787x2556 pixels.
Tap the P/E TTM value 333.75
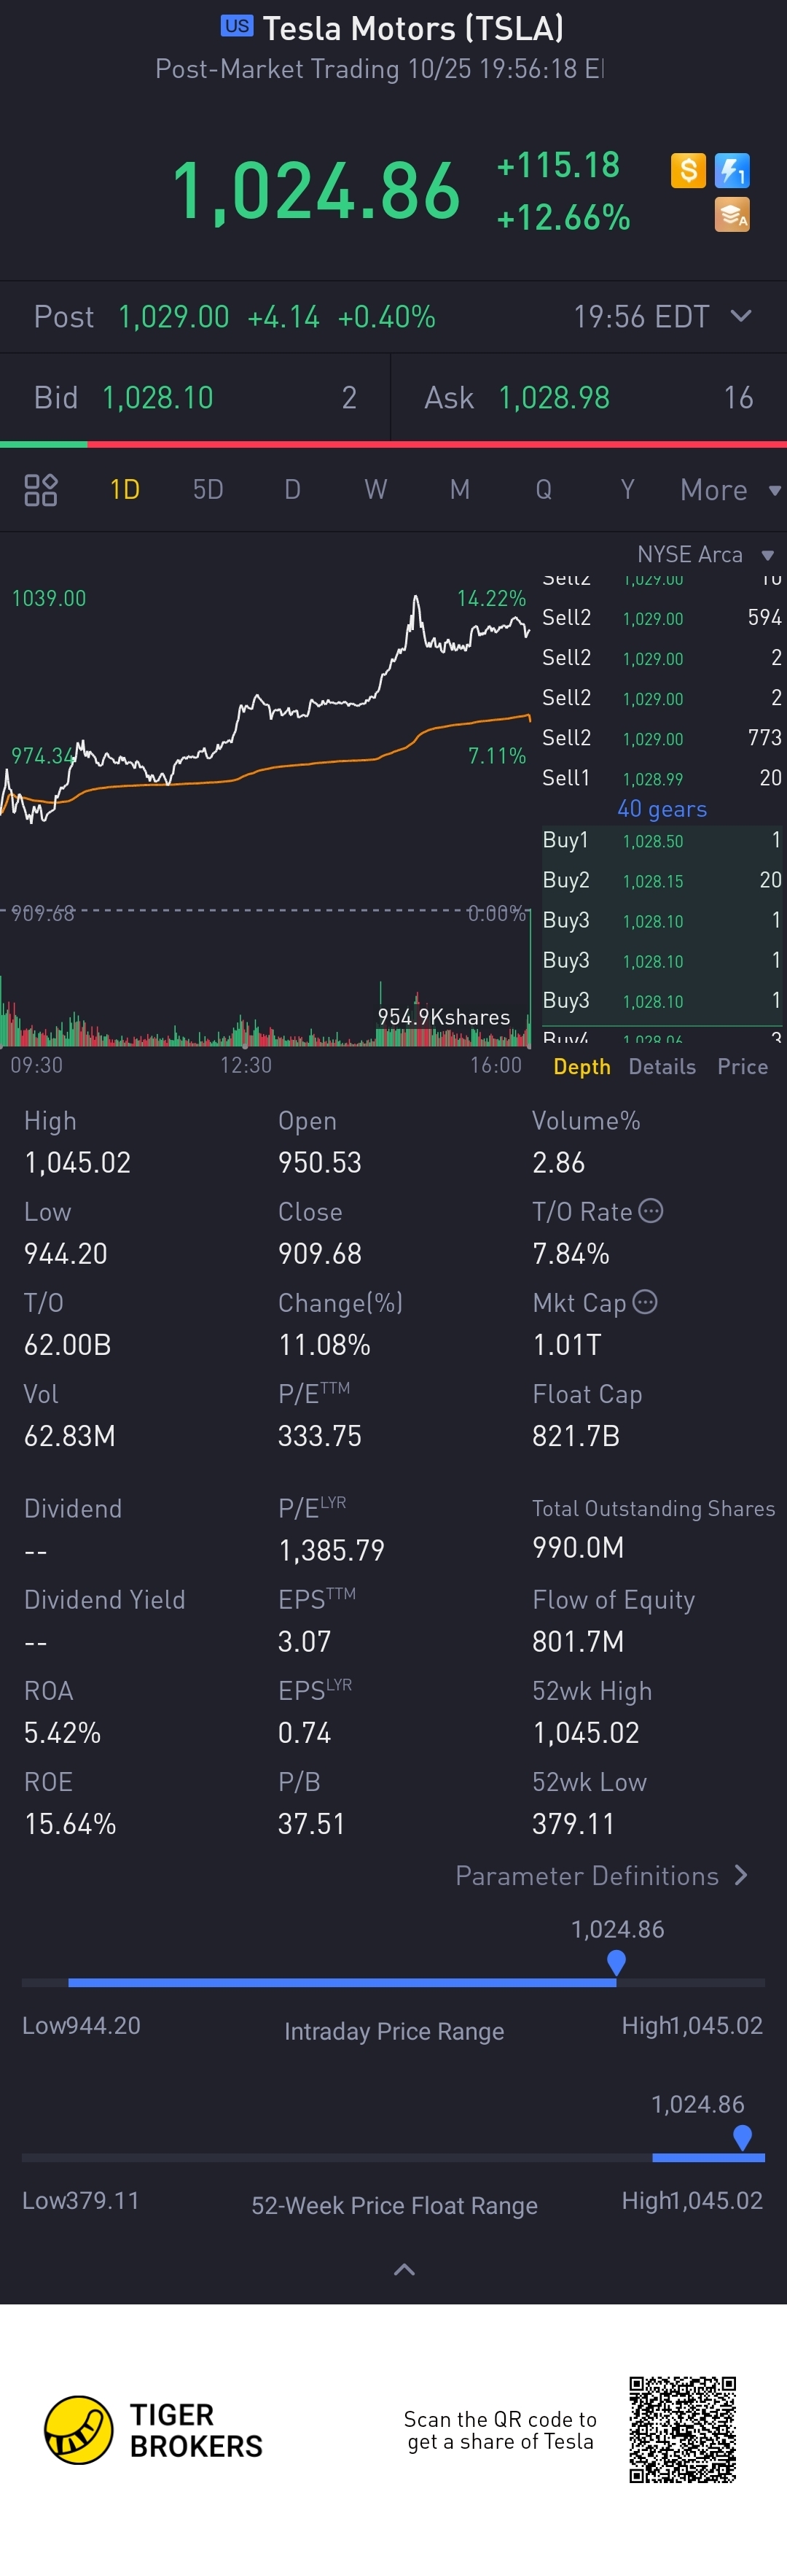[x=319, y=1436]
